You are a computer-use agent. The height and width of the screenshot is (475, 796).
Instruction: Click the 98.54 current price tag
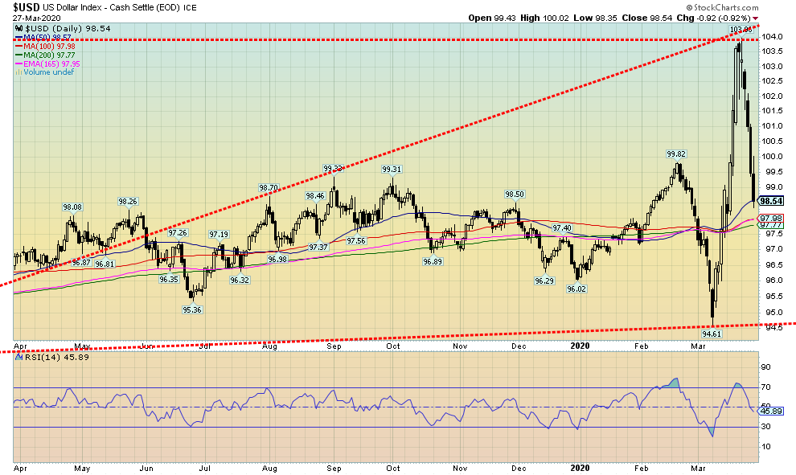click(x=771, y=201)
